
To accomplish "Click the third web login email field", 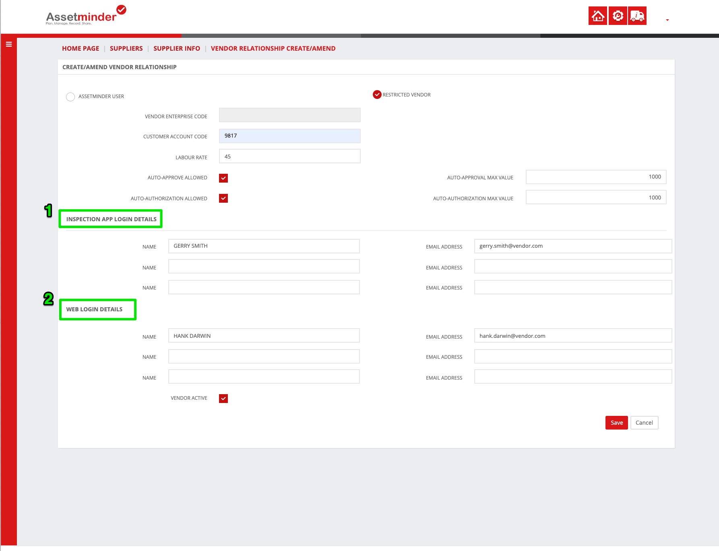I will (x=573, y=376).
